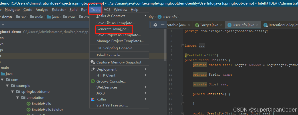Switch to Target.java editor tab
This screenshot has width=298, height=115.
(209, 25)
